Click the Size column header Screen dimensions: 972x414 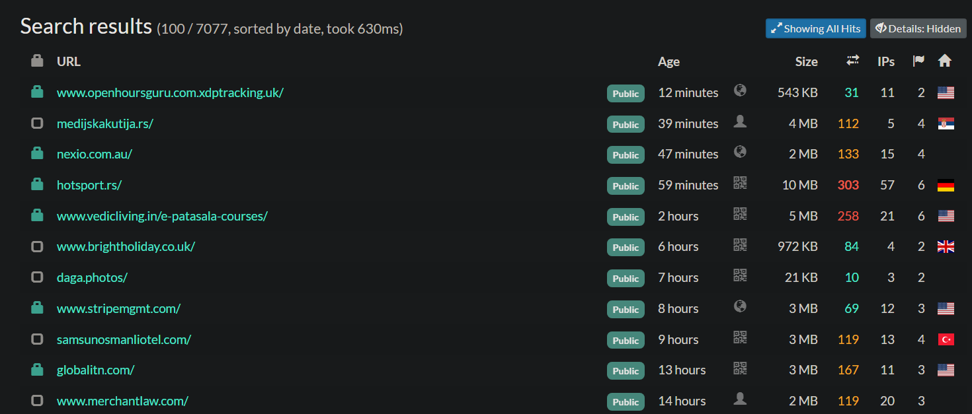[806, 61]
